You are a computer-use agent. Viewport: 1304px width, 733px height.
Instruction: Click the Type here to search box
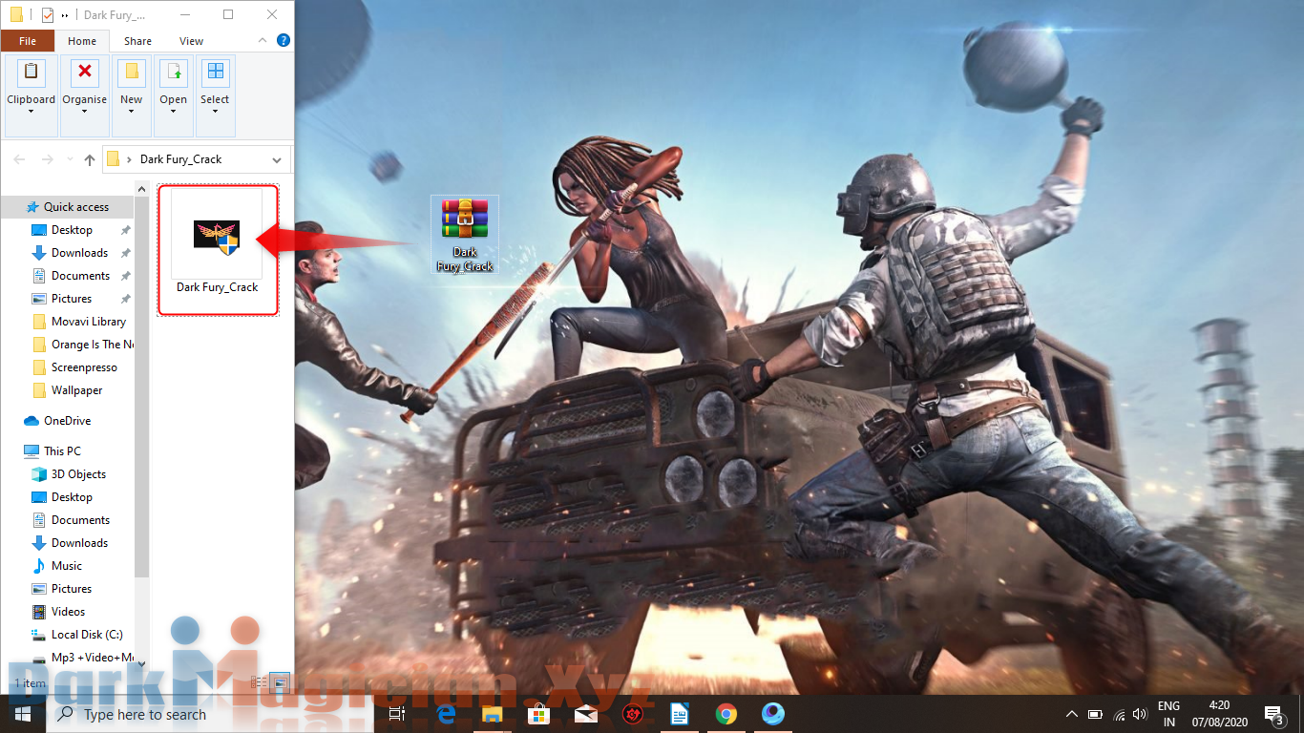point(209,714)
